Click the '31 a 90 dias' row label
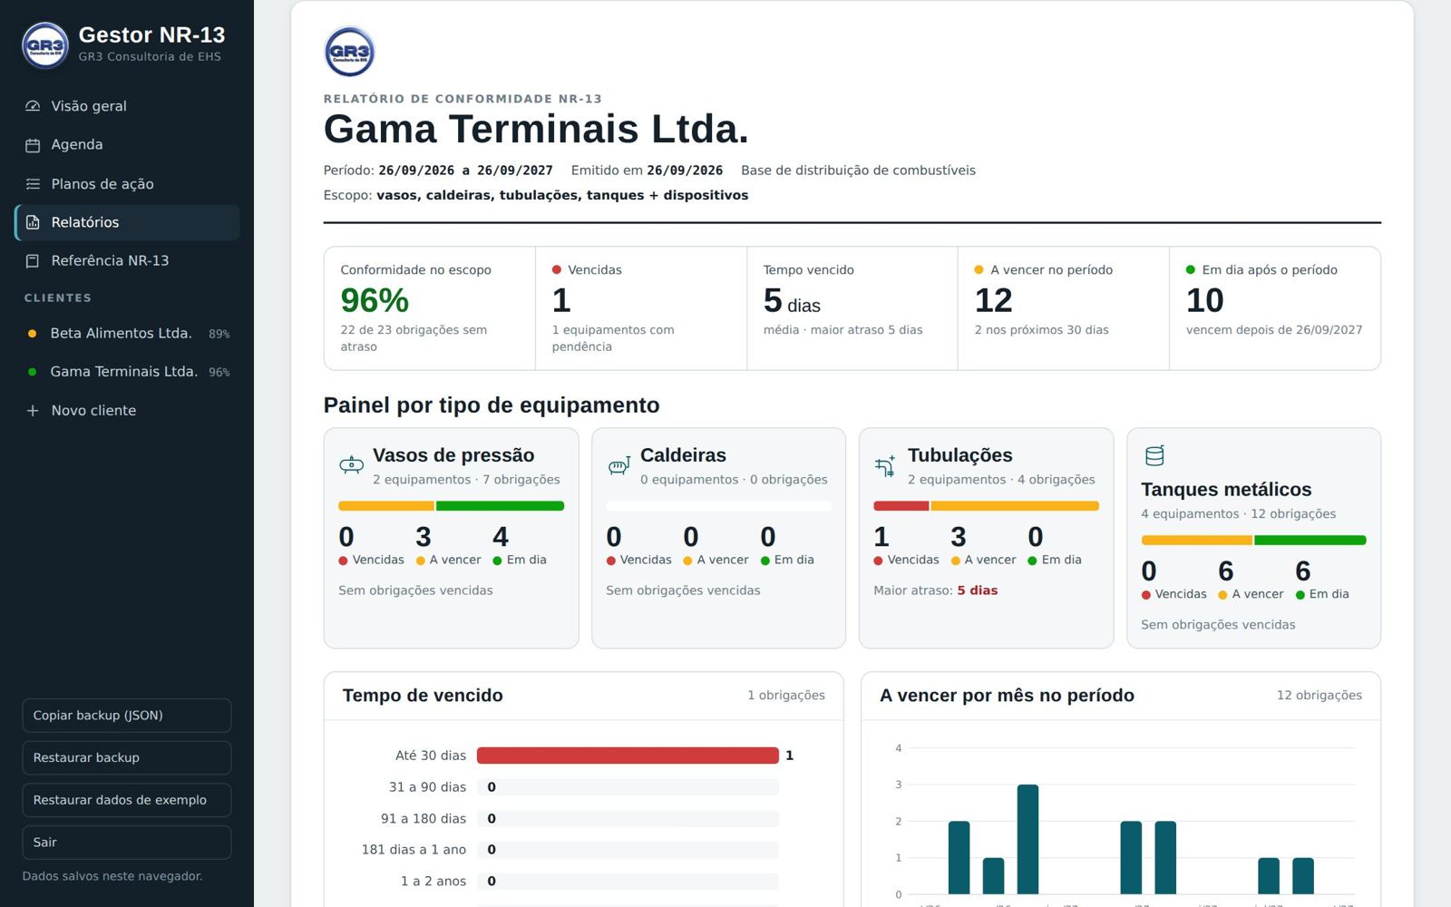The height and width of the screenshot is (907, 1451). click(427, 787)
